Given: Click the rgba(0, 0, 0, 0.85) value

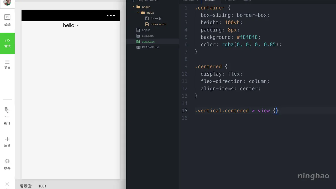Looking at the screenshot, I should click(250, 45).
